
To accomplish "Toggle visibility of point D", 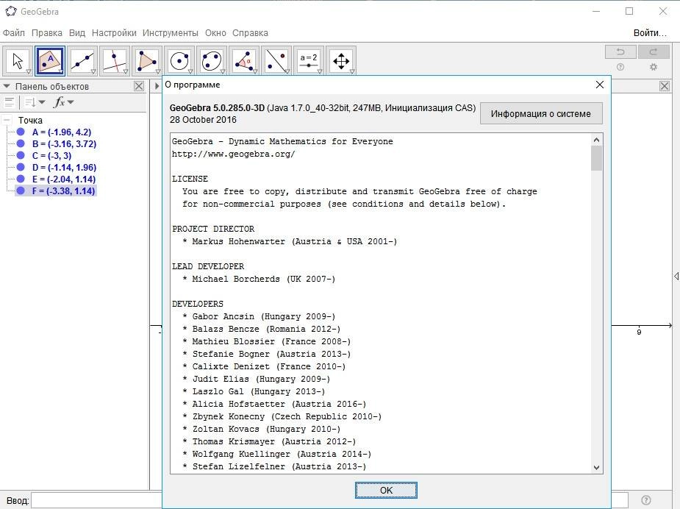I will [x=21, y=167].
